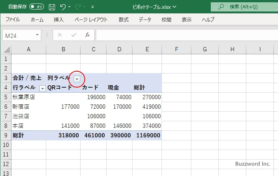Screen dimensions: 278x176
Task: Open the Undo history dropdown arrow
Action: click(x=69, y=7)
